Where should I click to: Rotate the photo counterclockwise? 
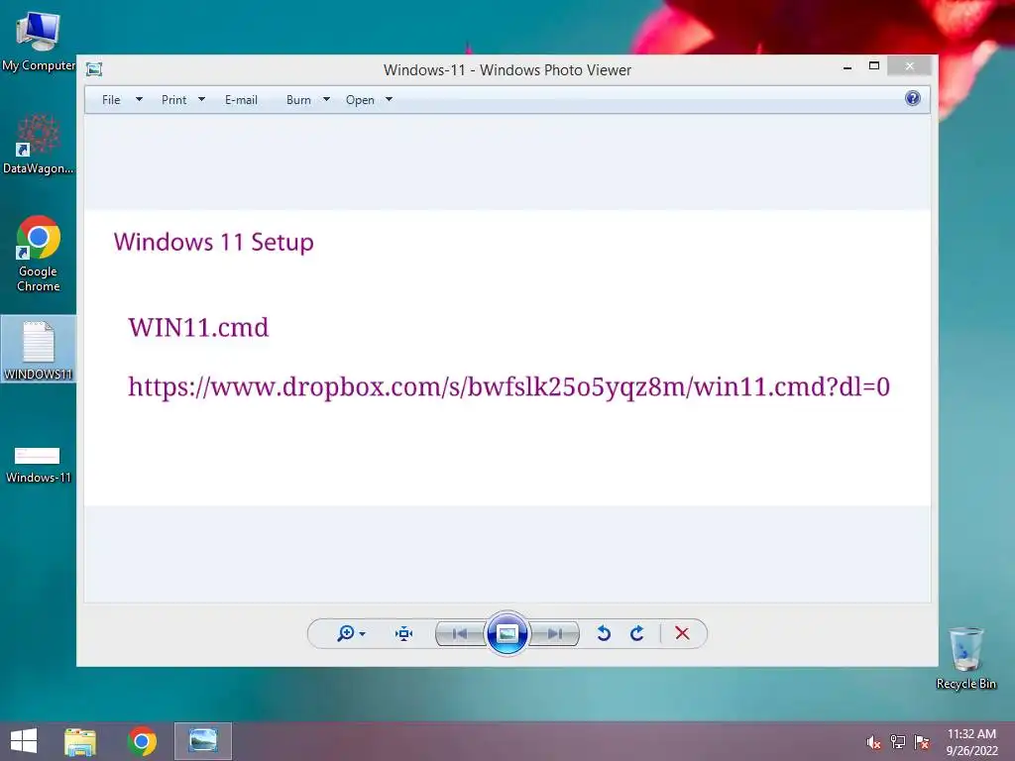coord(604,633)
